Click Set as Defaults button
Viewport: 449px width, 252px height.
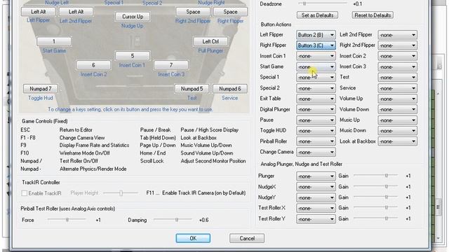tap(317, 15)
